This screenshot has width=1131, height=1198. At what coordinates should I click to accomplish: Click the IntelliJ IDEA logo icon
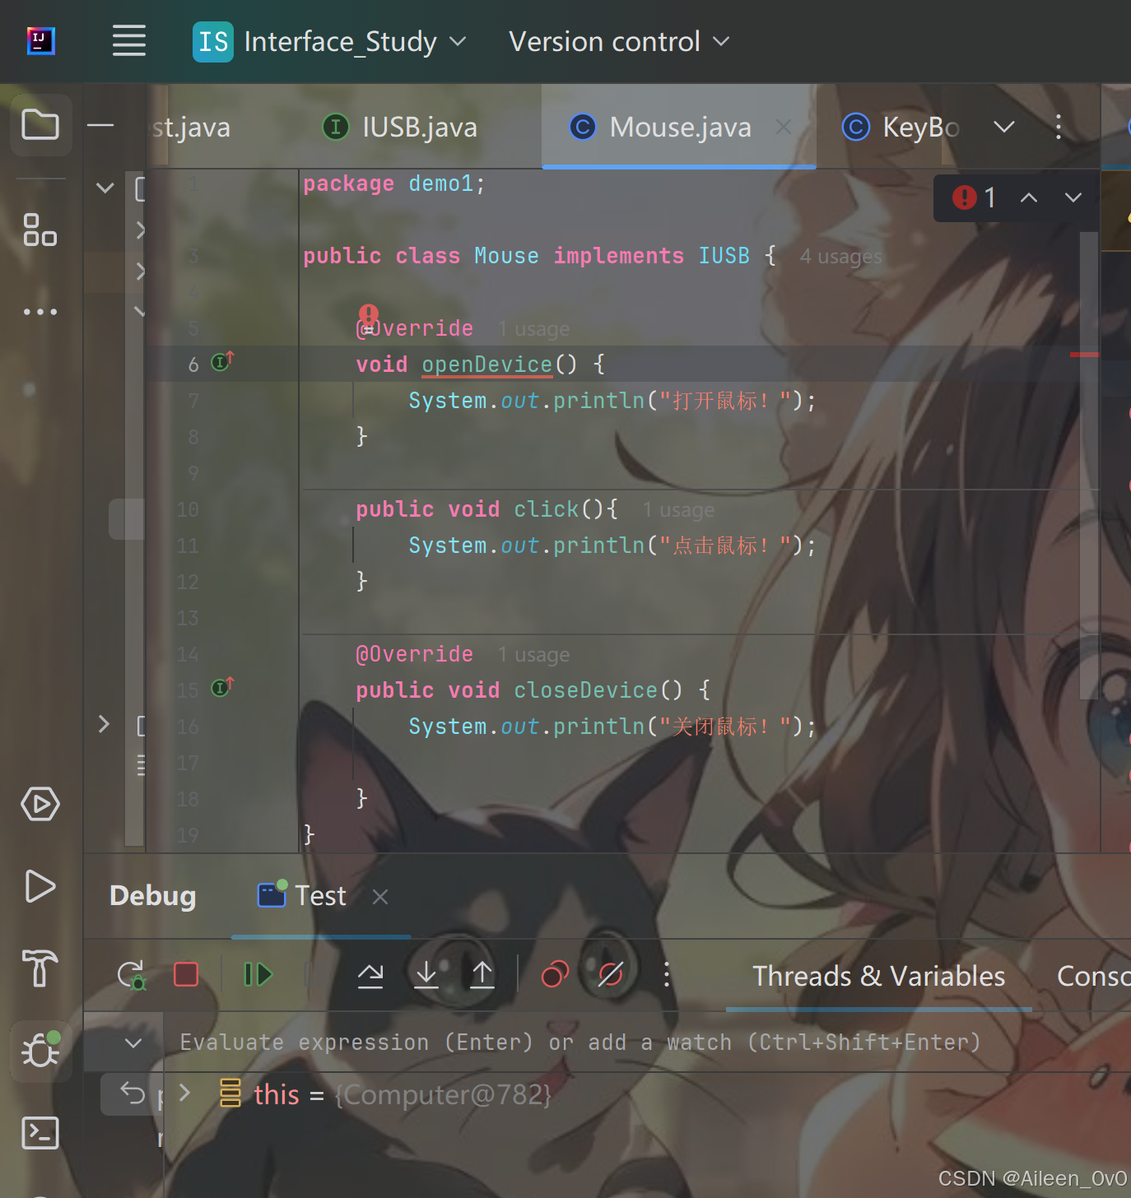pyautogui.click(x=40, y=40)
